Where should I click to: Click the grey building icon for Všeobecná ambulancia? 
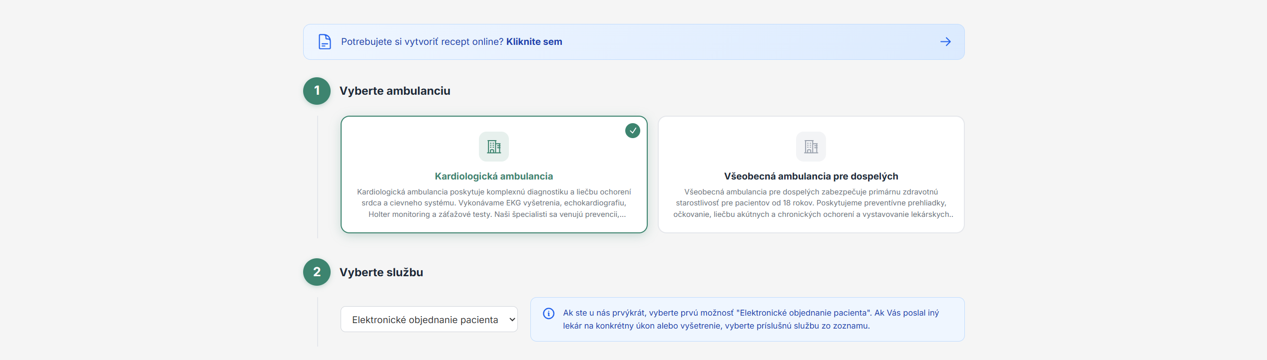pos(811,147)
